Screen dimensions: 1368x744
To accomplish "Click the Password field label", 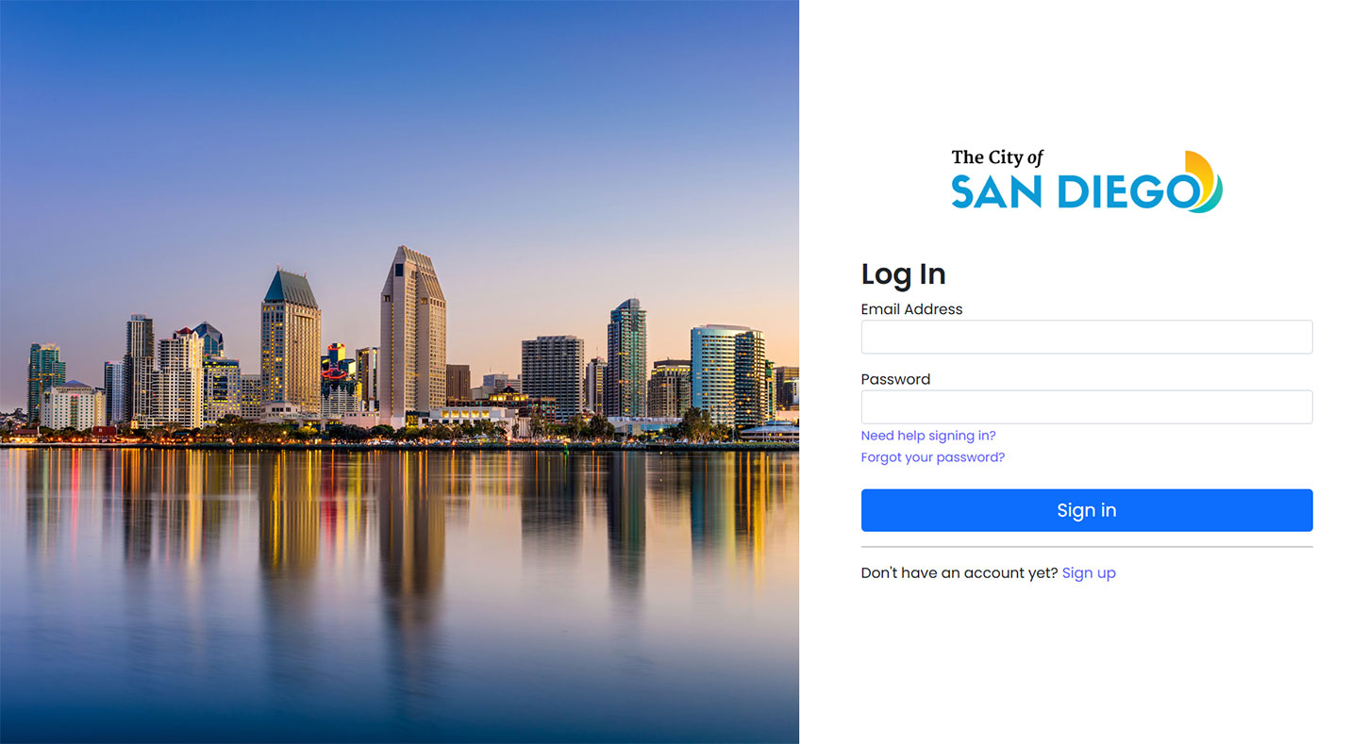I will tap(895, 379).
